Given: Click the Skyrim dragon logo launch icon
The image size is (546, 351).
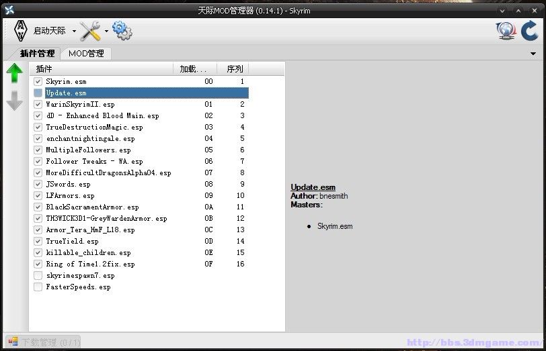Looking at the screenshot, I should 21,31.
